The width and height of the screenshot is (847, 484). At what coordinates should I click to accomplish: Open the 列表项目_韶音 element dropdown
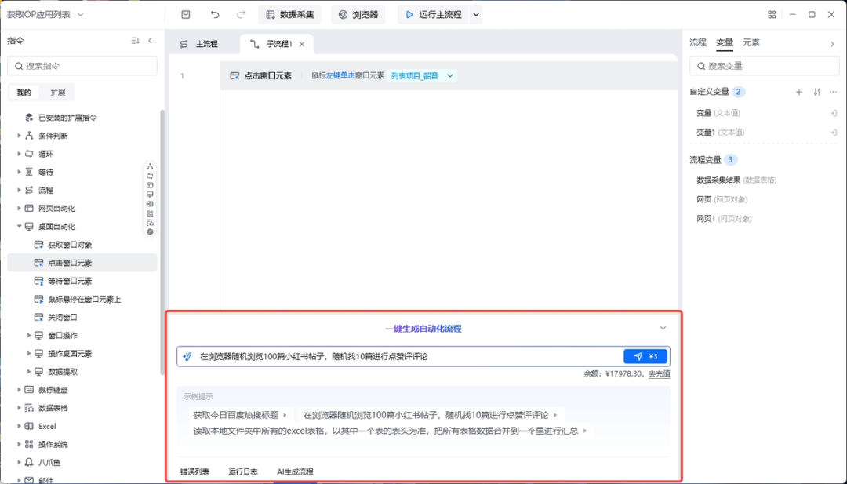449,76
